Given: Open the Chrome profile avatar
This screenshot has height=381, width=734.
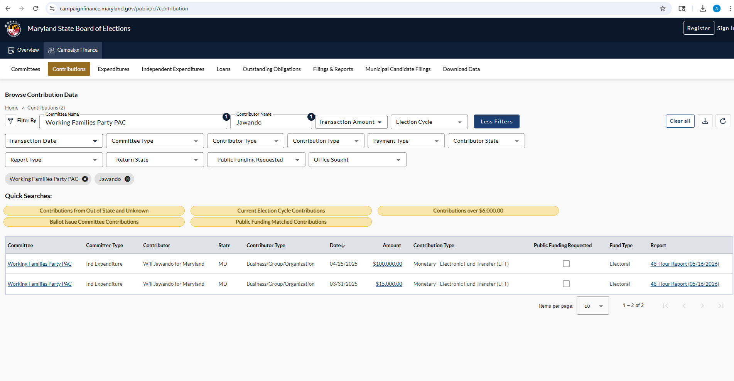Looking at the screenshot, I should (717, 8).
